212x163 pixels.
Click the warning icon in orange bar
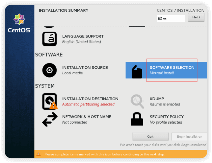coord(39,154)
